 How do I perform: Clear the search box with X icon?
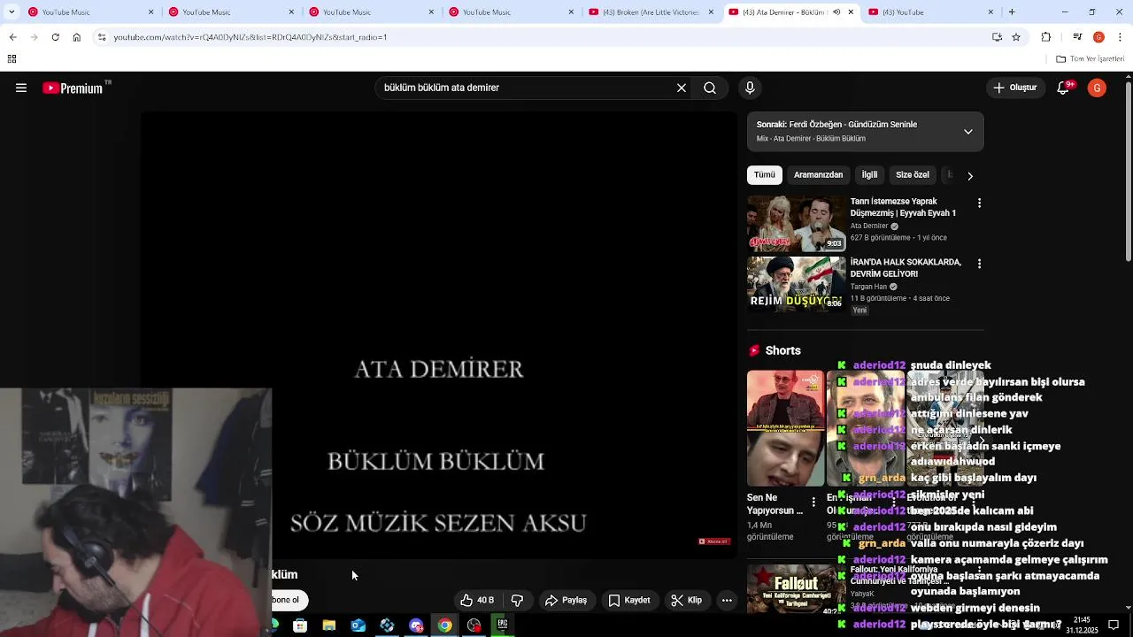tap(682, 88)
